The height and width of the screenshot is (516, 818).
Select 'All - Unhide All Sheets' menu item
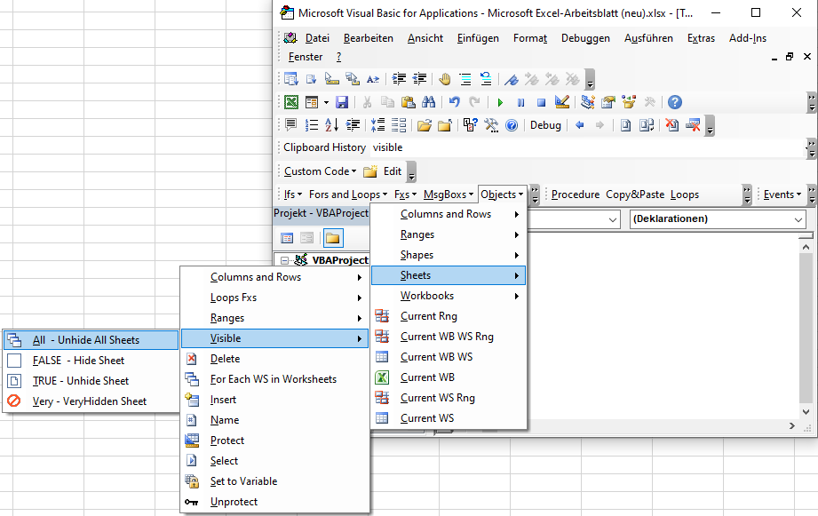pos(91,340)
